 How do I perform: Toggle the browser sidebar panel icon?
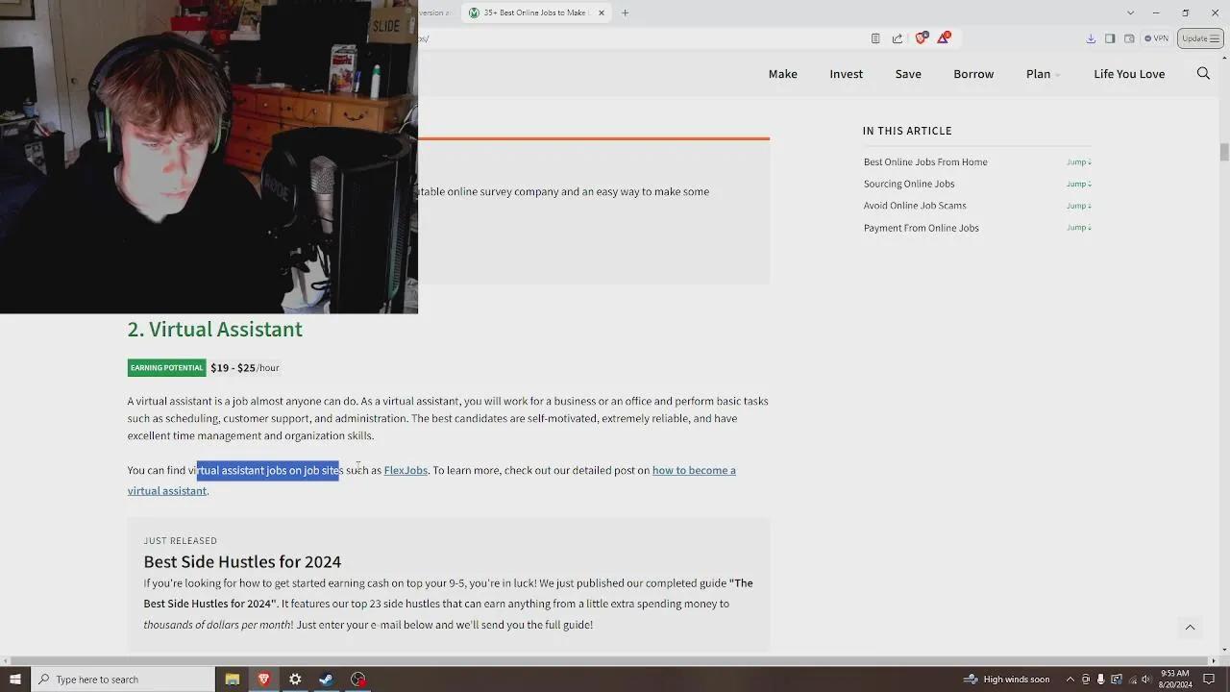(1110, 38)
